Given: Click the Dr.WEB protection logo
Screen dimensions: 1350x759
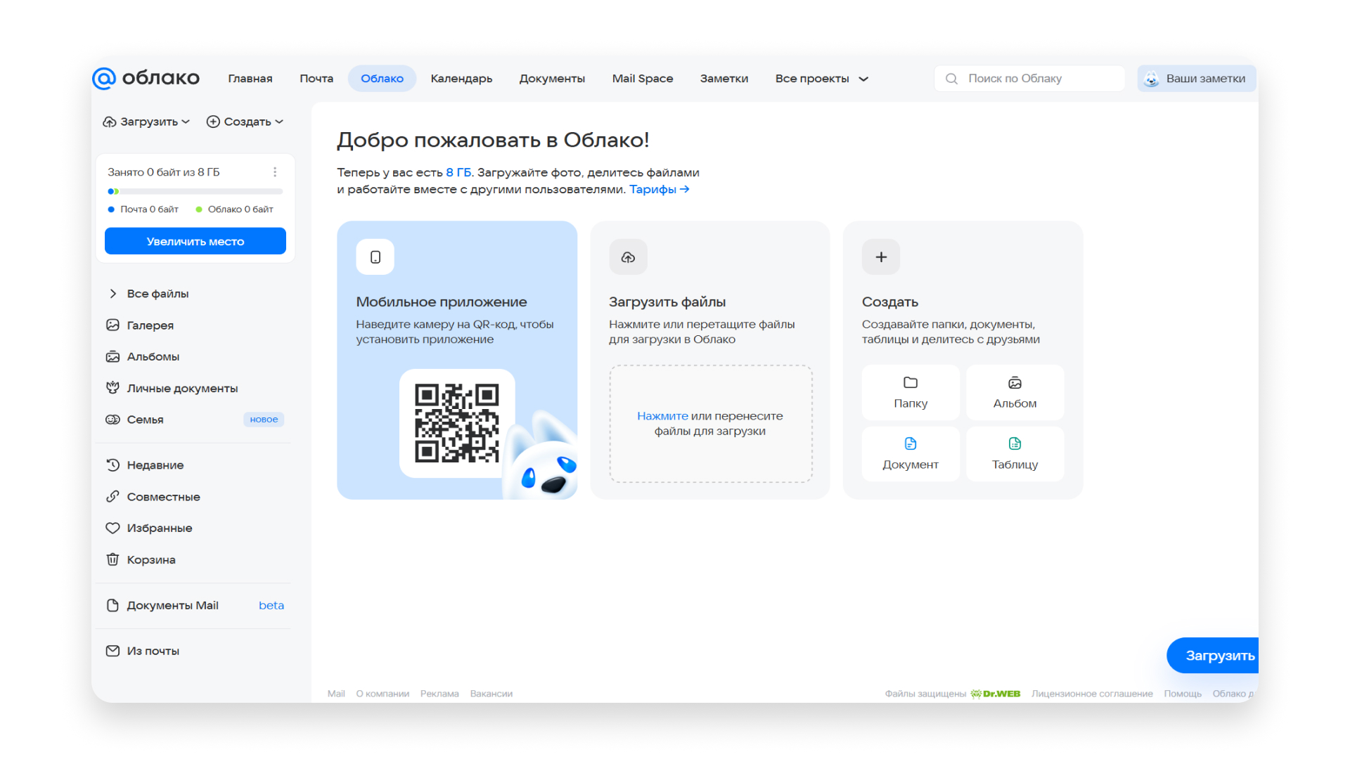Looking at the screenshot, I should pos(996,694).
